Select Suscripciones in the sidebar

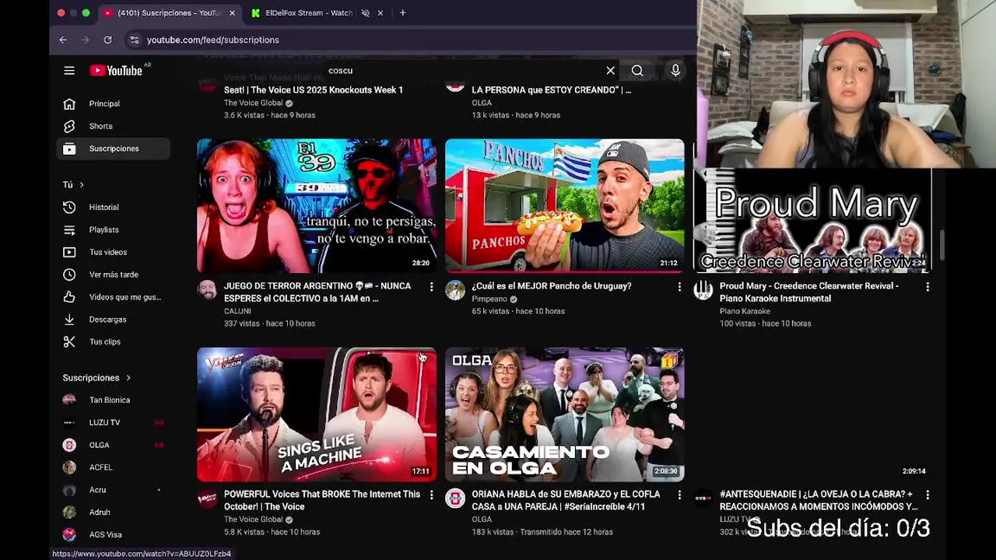pos(114,149)
